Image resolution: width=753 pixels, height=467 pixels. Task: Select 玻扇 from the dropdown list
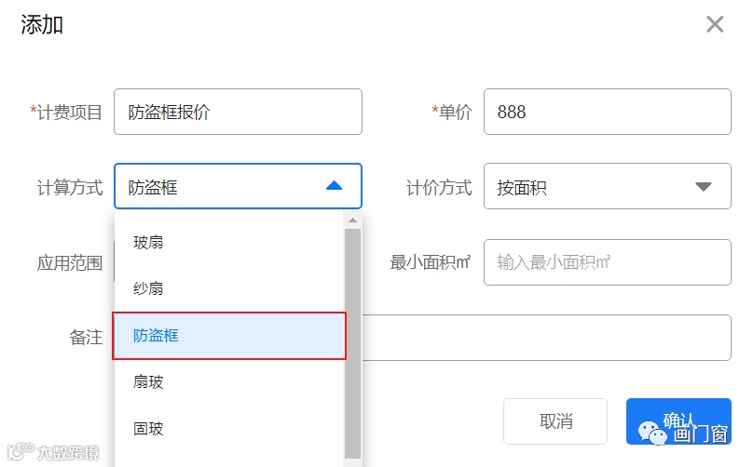coord(148,243)
